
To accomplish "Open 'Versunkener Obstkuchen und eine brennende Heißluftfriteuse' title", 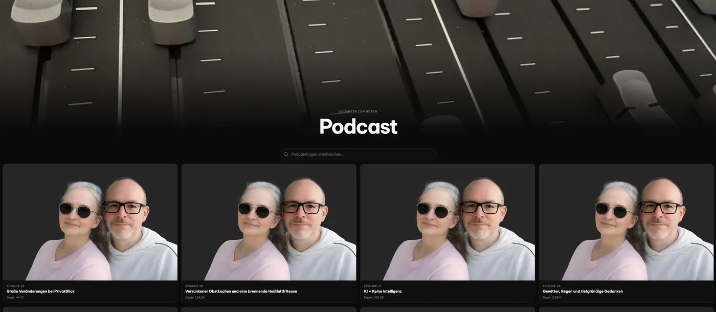I will (x=241, y=292).
